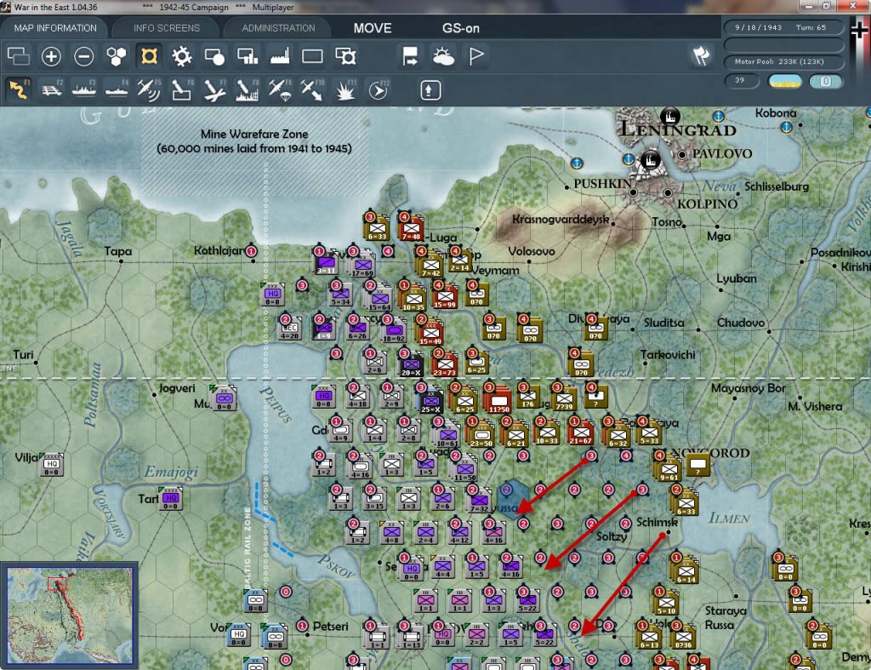This screenshot has height=670, width=871.
Task: Open the INFO SCREENS tab
Action: [x=166, y=28]
